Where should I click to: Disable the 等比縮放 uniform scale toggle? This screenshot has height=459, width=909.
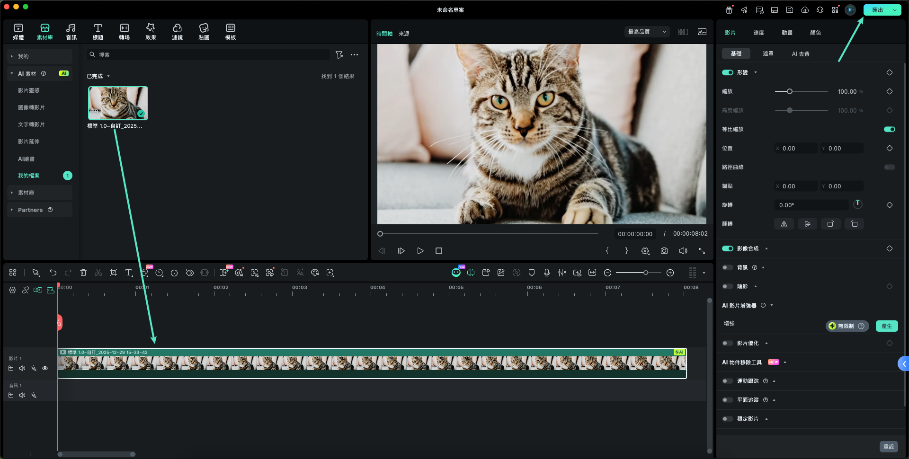click(x=889, y=129)
